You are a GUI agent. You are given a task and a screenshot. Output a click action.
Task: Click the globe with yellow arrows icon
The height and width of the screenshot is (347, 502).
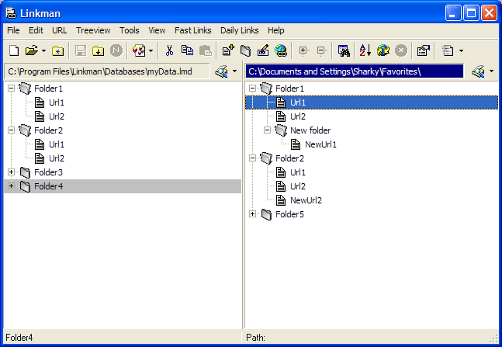[x=383, y=50]
